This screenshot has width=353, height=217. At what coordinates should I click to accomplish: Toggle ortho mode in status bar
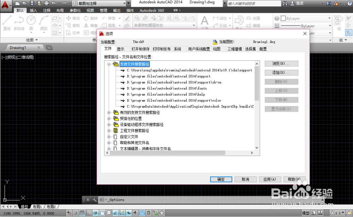(89, 213)
